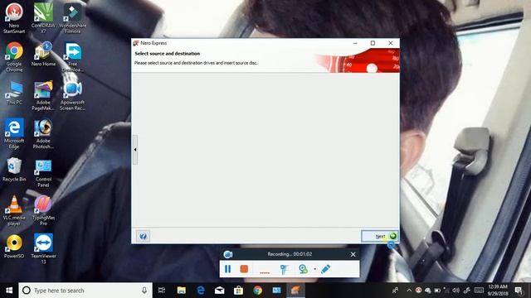The height and width of the screenshot is (298, 531).
Task: Select TeamViewer 13 desktop icon
Action: pos(43,249)
